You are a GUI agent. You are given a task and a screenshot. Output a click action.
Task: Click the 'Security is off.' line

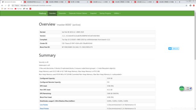(44, 62)
